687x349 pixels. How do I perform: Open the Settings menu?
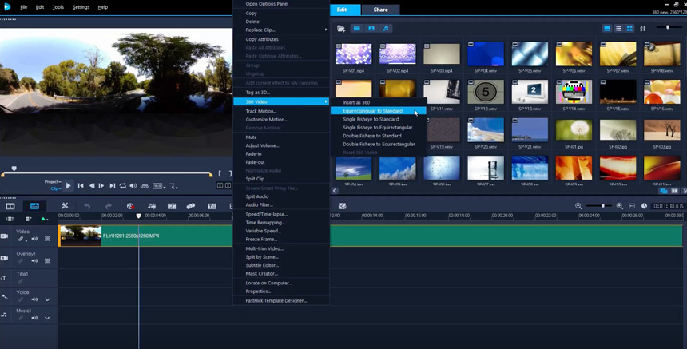tap(81, 6)
